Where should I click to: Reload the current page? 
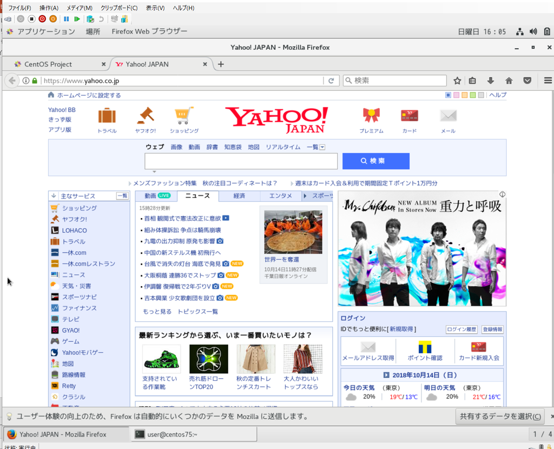(331, 81)
